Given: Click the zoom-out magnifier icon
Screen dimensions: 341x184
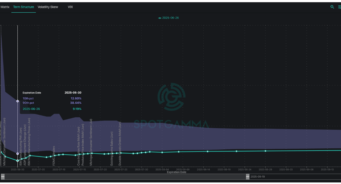Looking at the screenshot, I should [x=332, y=7].
